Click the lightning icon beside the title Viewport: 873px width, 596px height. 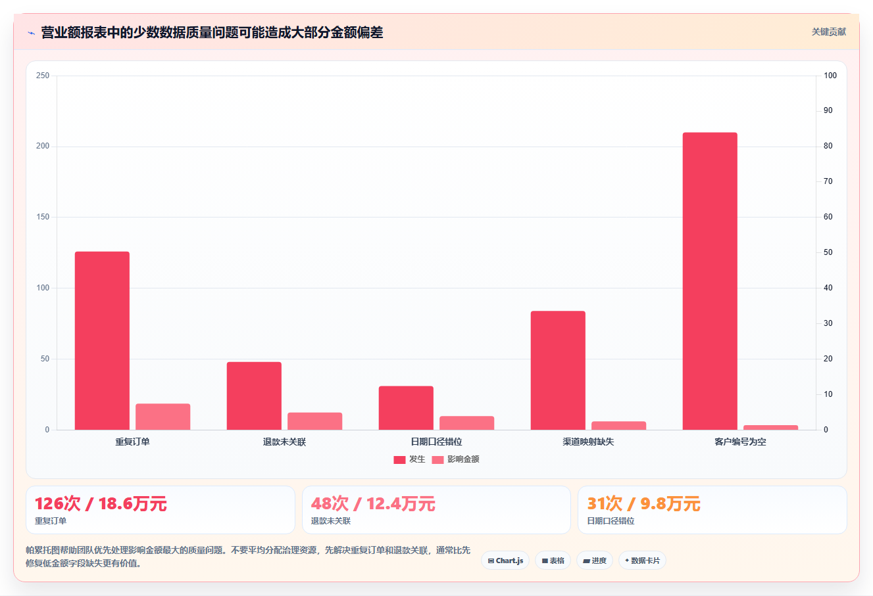[31, 33]
